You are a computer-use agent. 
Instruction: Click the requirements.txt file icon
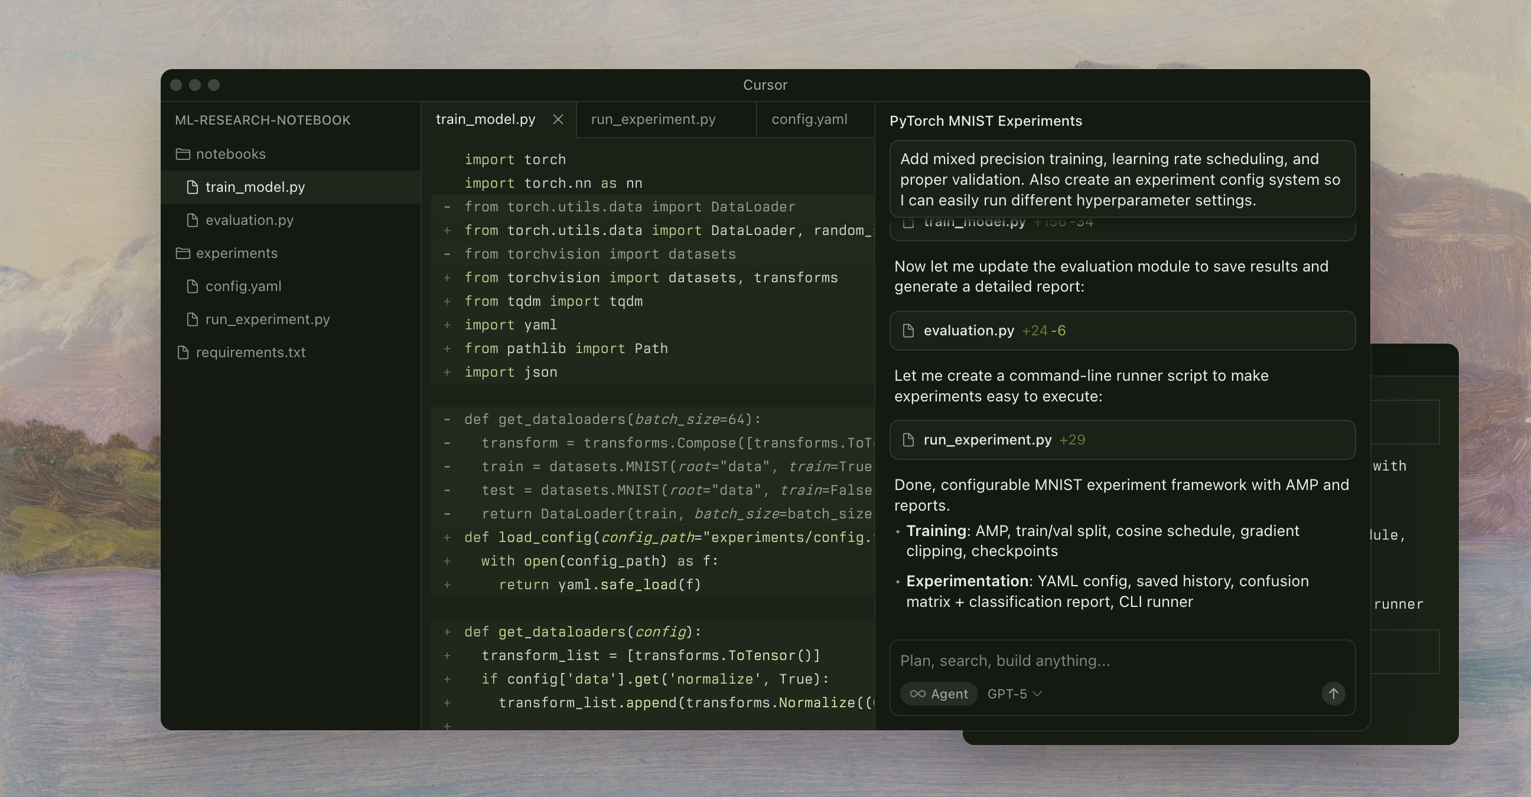pos(183,352)
